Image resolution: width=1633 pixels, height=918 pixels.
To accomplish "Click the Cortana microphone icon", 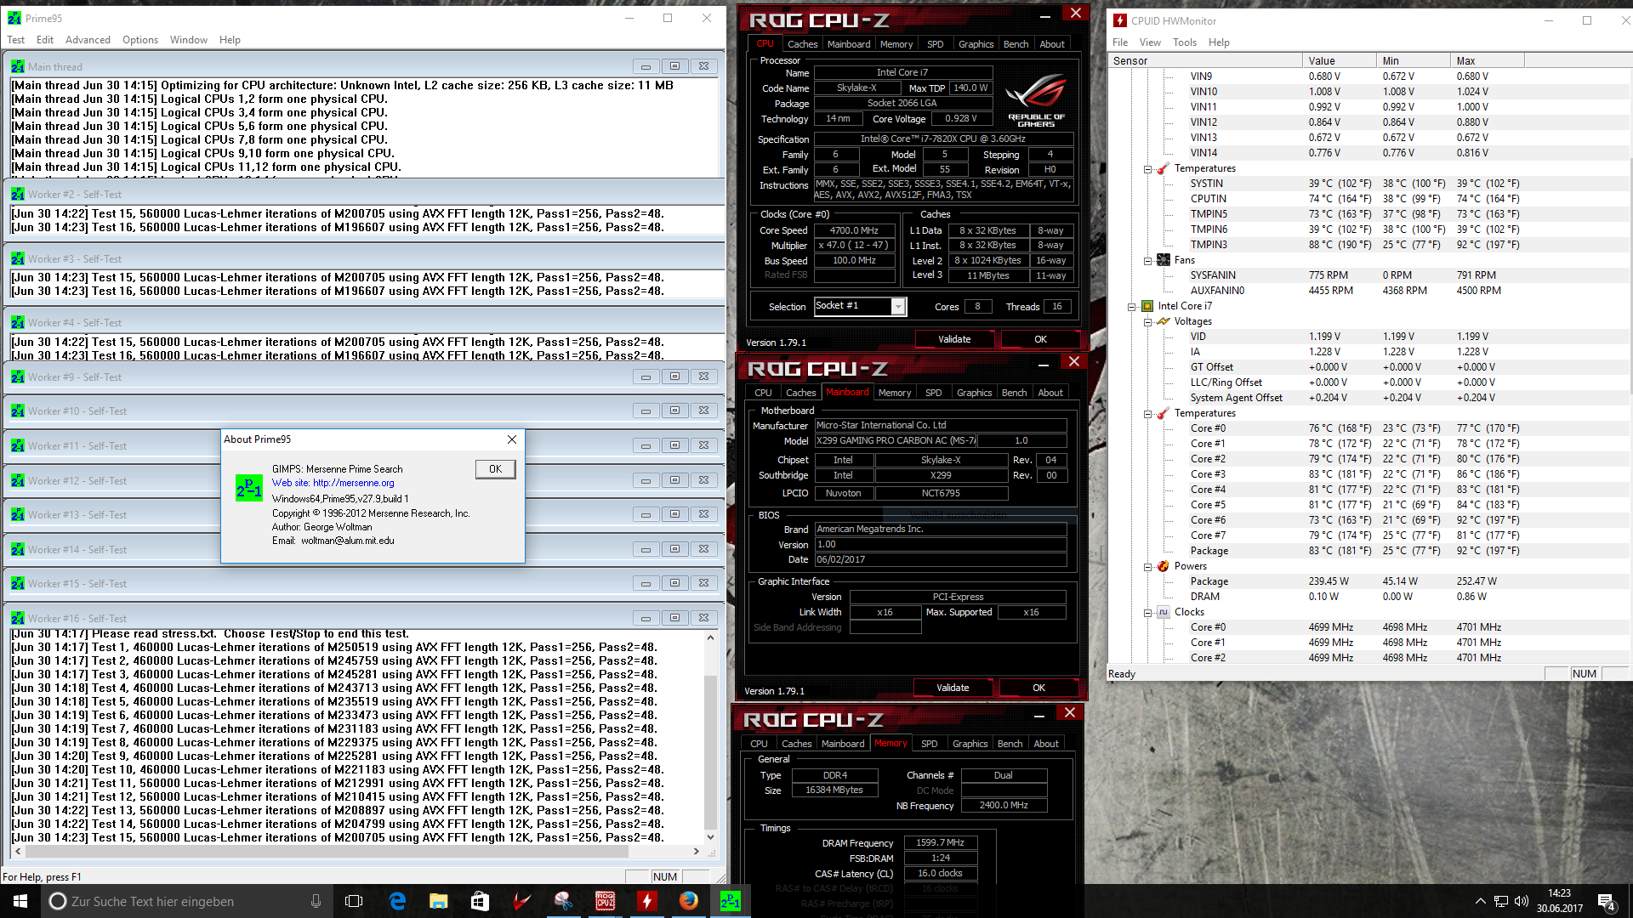I will coord(316,901).
